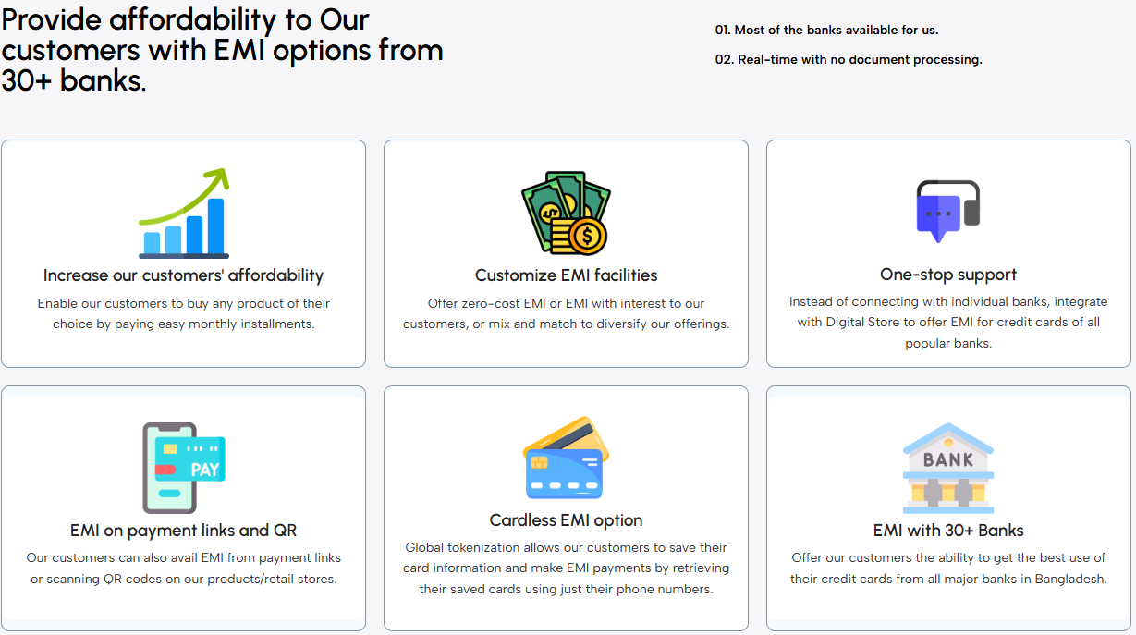Select the 'EMI with 30+ Banks' title
The width and height of the screenshot is (1136, 635).
pyautogui.click(x=948, y=531)
